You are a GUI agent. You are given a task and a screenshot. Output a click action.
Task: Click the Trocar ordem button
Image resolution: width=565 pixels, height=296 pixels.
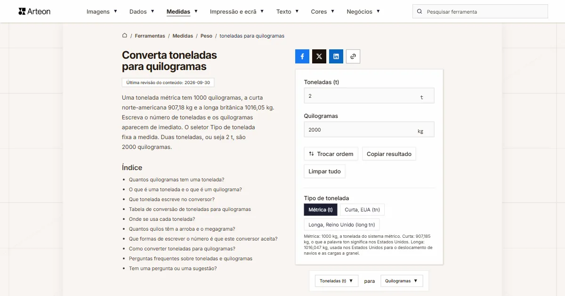point(331,154)
